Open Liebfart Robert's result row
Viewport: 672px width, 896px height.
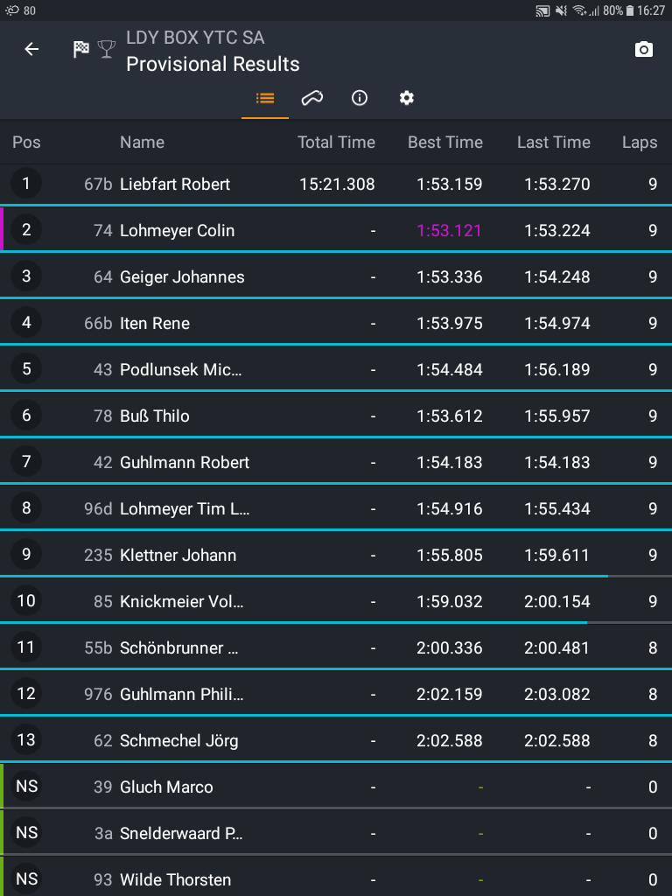[175, 185]
